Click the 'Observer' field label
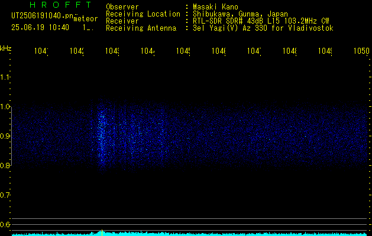 [x=122, y=6]
